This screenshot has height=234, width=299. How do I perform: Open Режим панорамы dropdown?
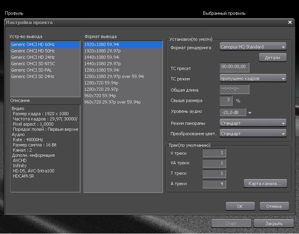pos(253,123)
